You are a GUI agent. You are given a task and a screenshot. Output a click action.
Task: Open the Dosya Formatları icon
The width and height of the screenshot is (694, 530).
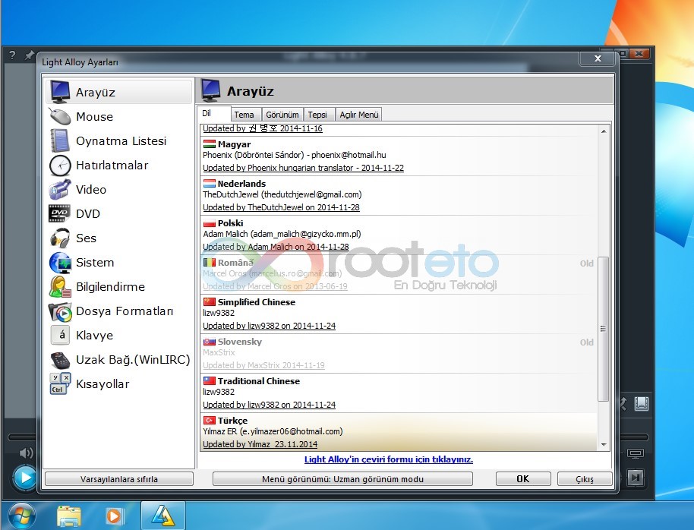[60, 311]
